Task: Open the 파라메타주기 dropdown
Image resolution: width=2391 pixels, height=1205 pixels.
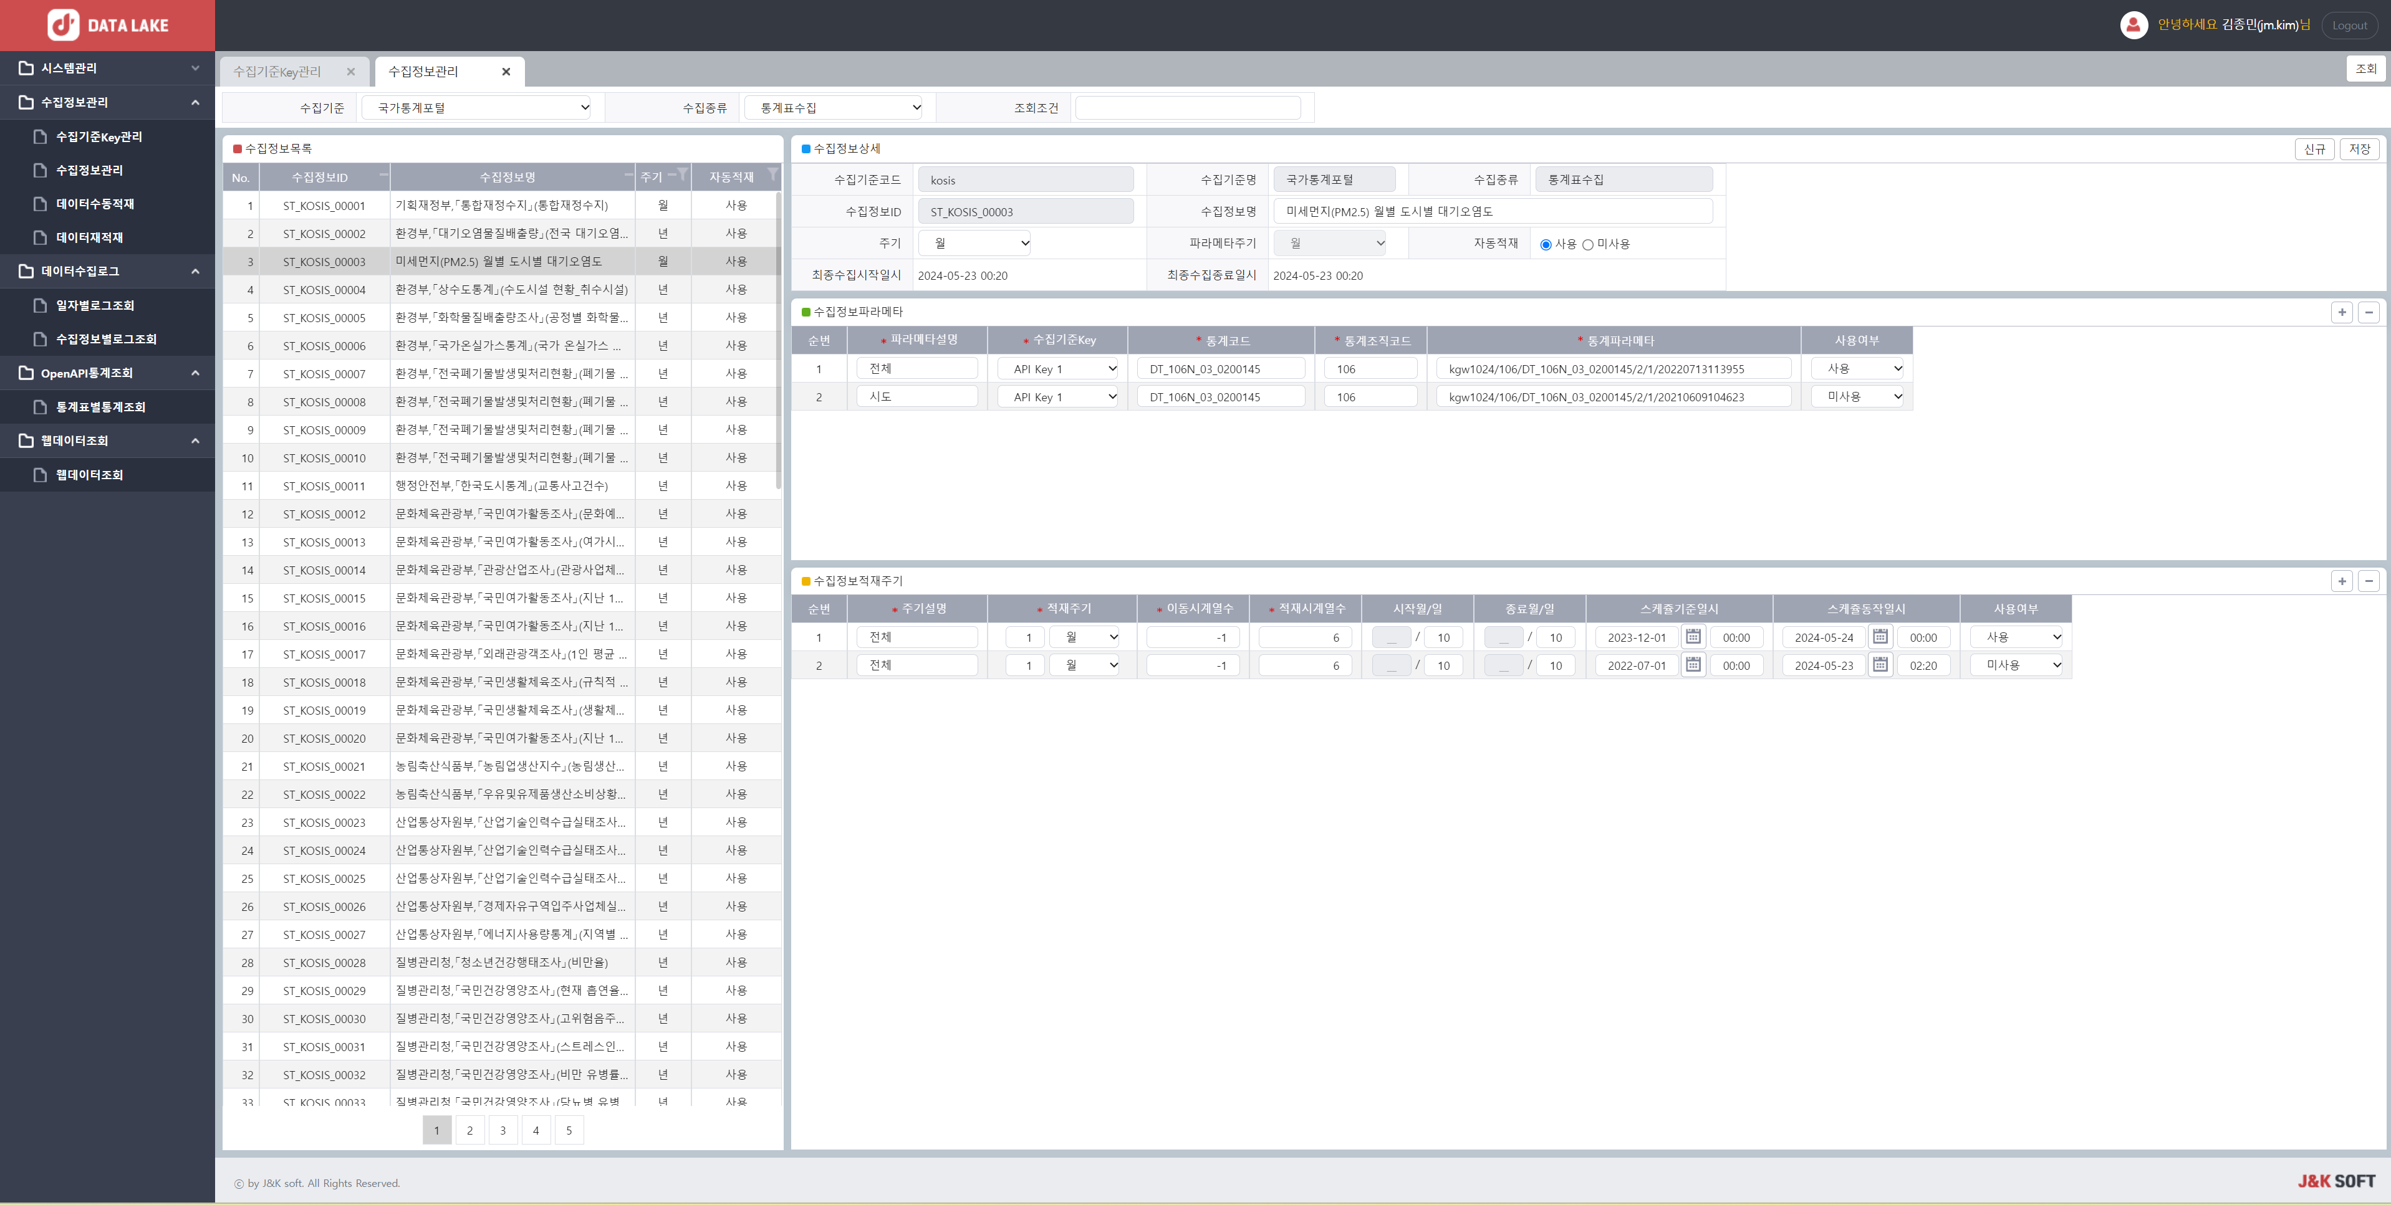Action: click(x=1330, y=243)
